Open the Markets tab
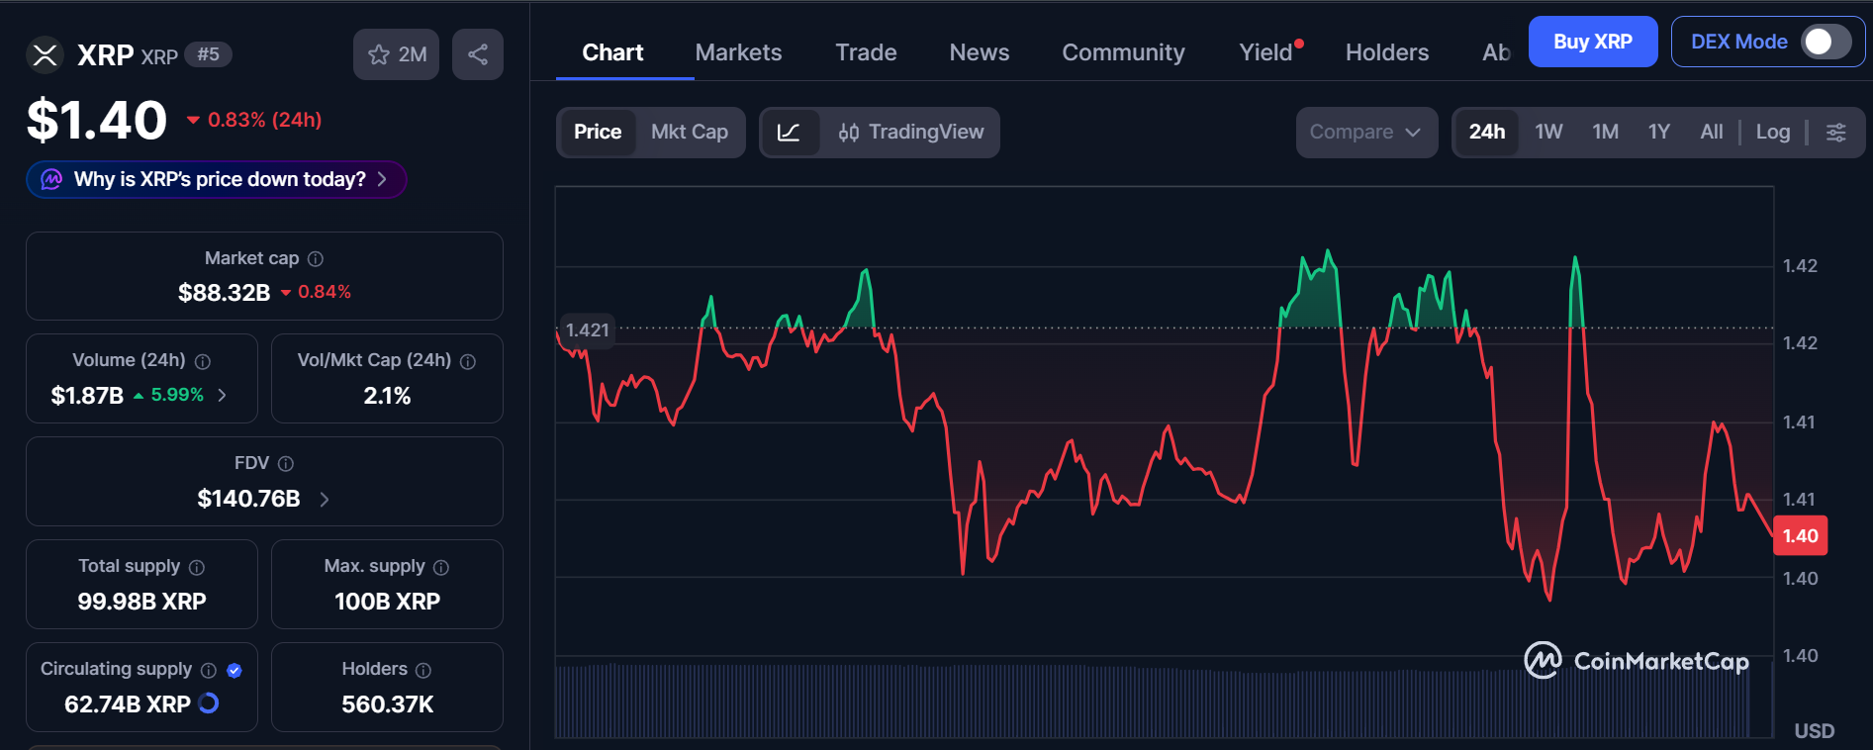 tap(738, 52)
